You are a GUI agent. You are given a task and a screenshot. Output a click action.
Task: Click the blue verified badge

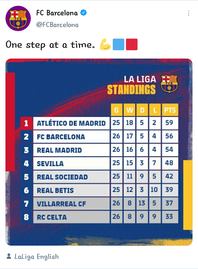point(84,13)
